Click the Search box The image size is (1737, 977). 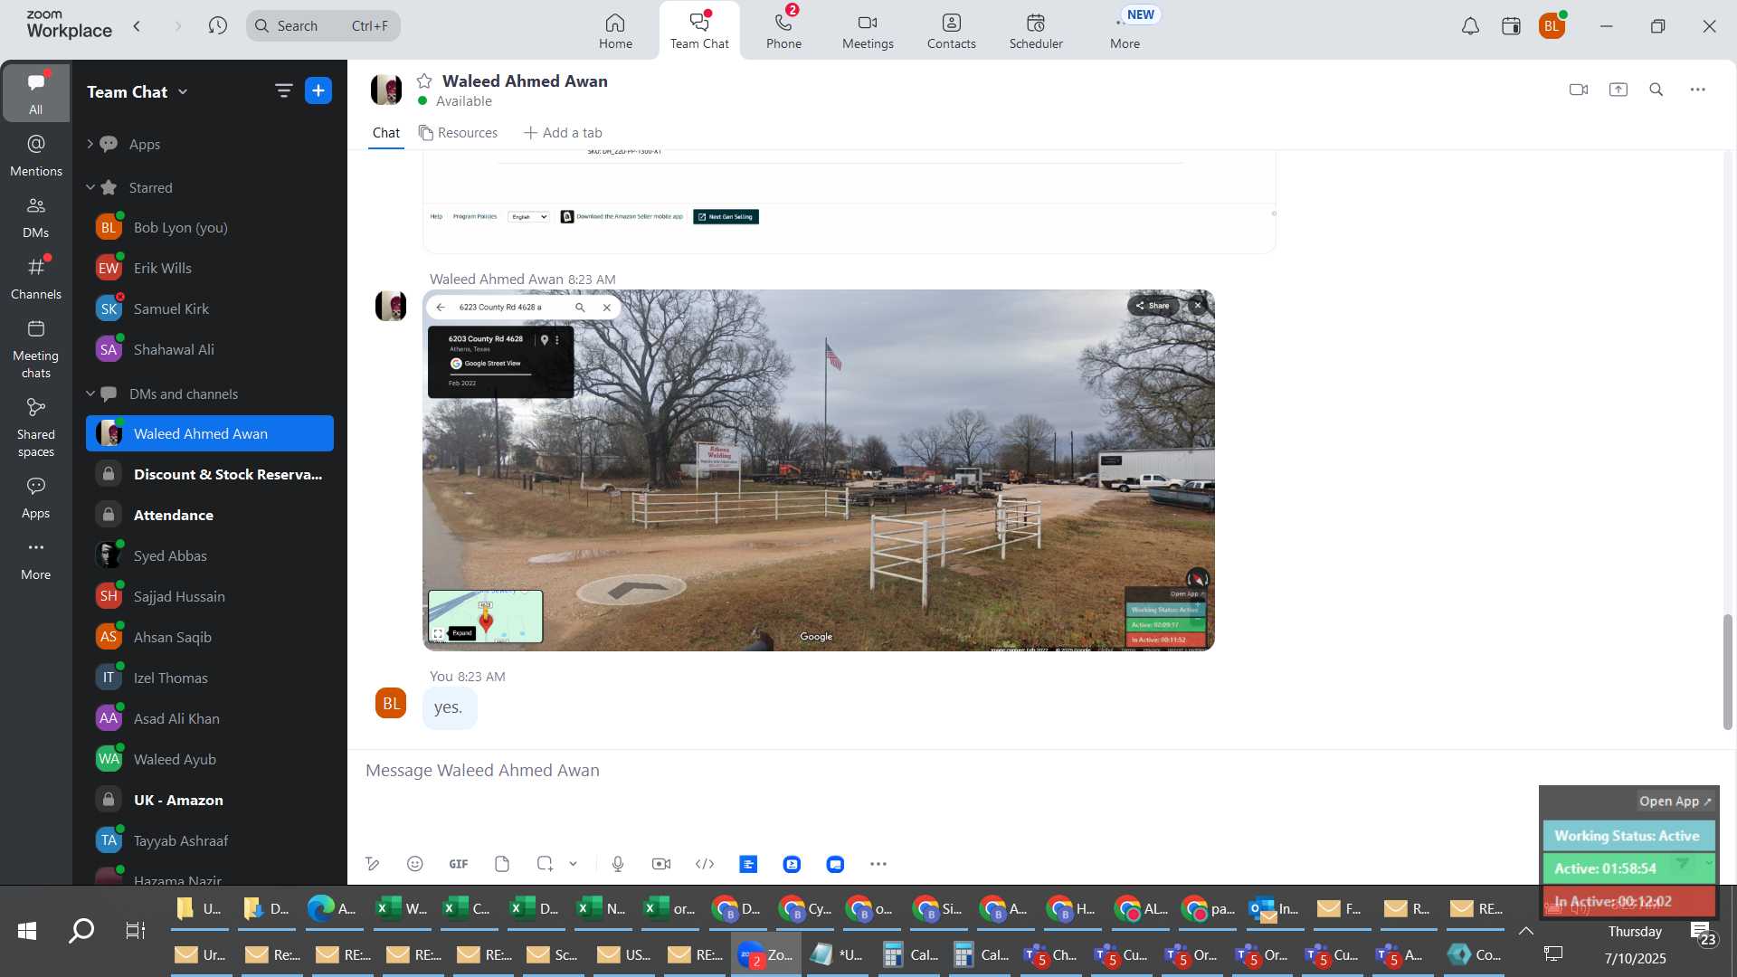323,26
